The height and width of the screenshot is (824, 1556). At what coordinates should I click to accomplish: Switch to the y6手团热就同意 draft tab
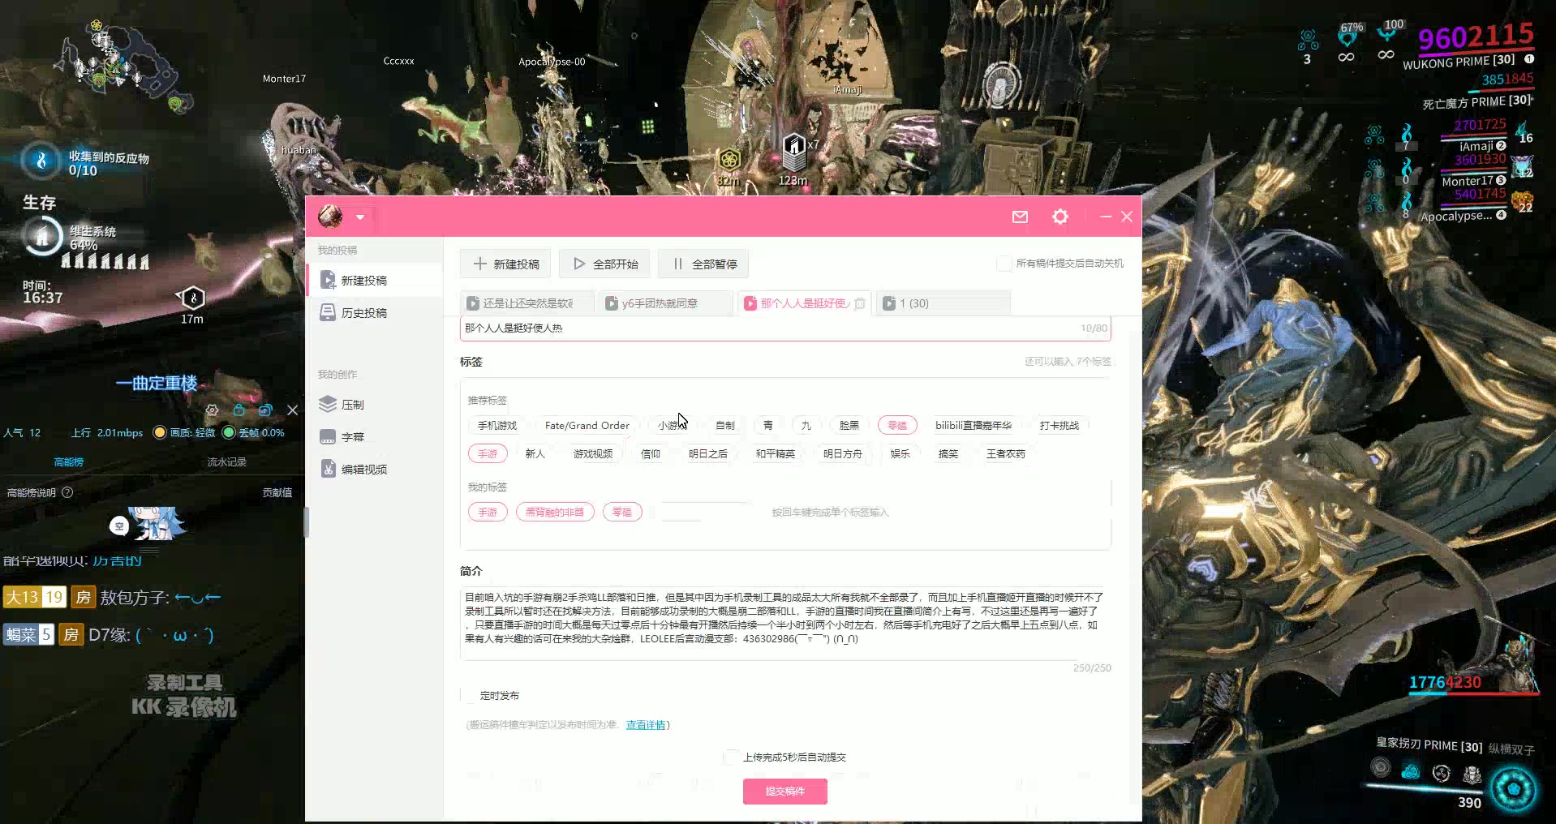click(666, 303)
